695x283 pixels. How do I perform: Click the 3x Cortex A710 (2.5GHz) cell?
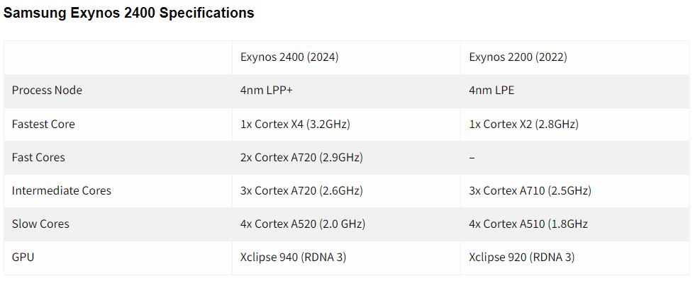point(530,190)
